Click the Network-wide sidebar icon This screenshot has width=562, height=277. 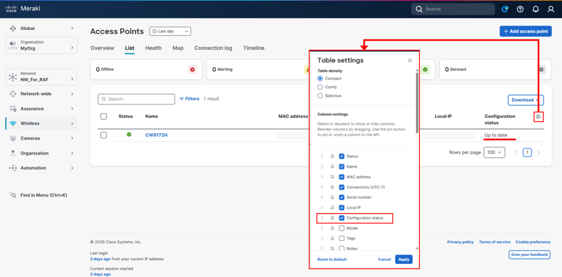tap(13, 94)
